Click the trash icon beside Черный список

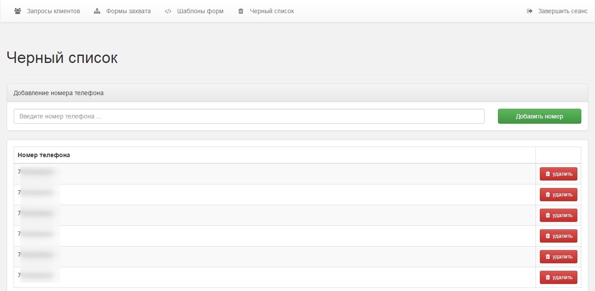241,11
